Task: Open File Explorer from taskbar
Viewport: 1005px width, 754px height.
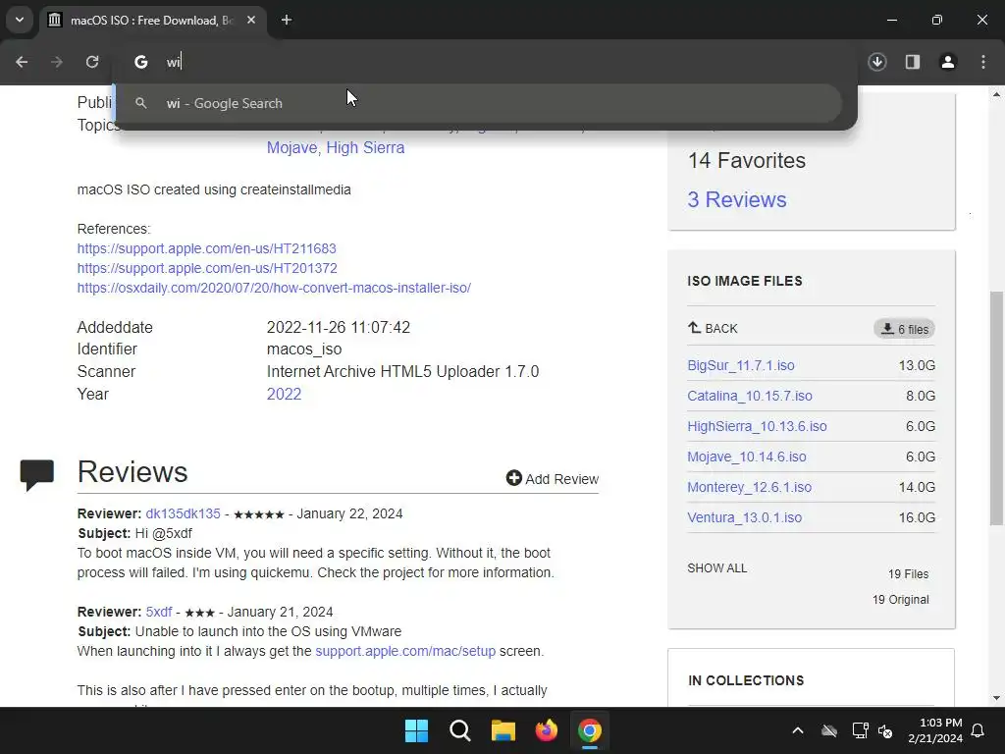Action: point(503,730)
